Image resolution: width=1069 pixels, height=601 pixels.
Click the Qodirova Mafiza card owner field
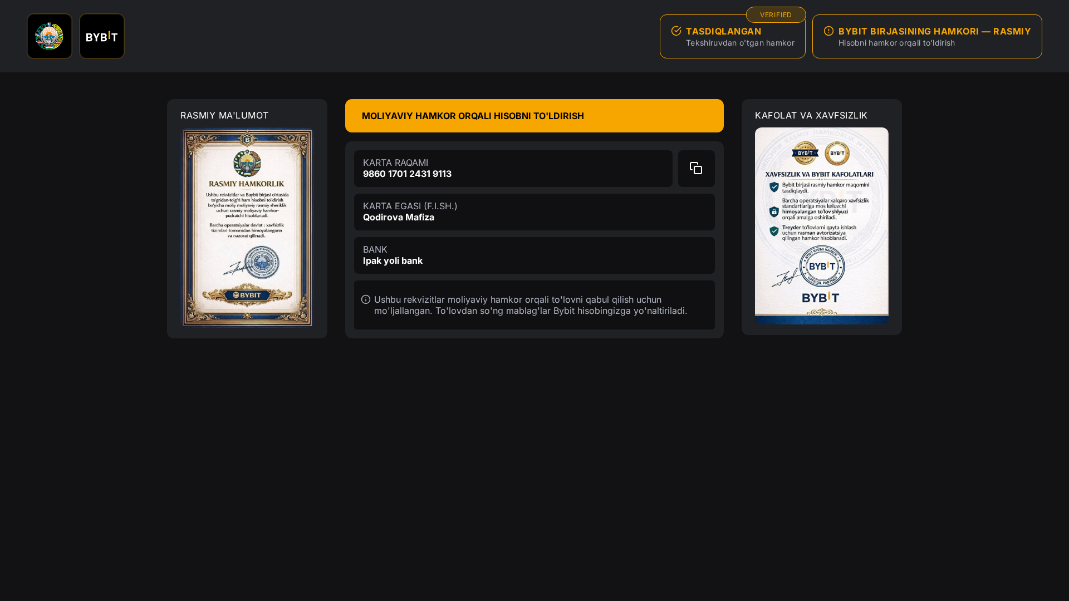click(534, 212)
